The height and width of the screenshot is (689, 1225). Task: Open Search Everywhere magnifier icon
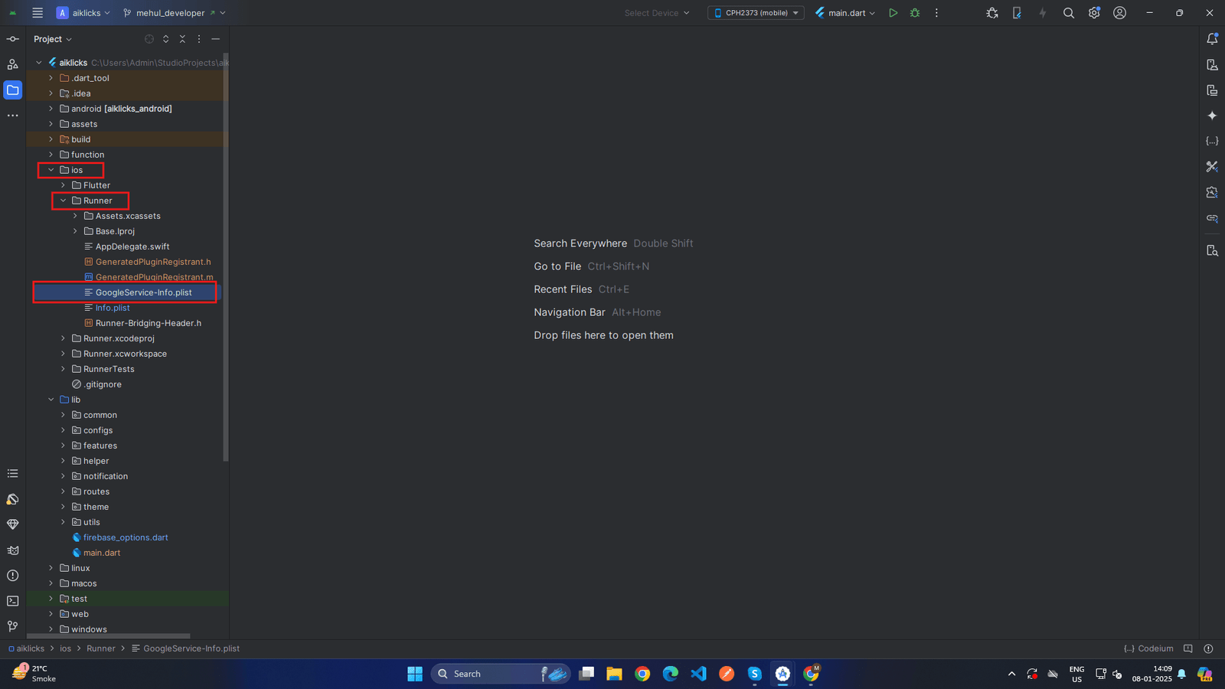[1069, 13]
